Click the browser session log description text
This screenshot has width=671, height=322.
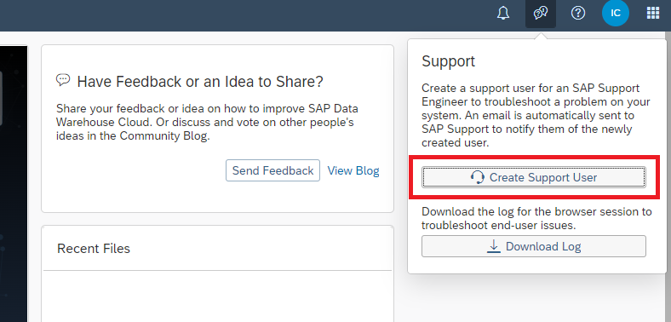(536, 218)
